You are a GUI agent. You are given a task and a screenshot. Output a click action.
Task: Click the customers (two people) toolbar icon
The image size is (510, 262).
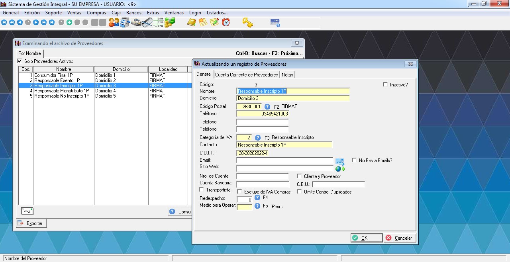pyautogui.click(x=114, y=23)
